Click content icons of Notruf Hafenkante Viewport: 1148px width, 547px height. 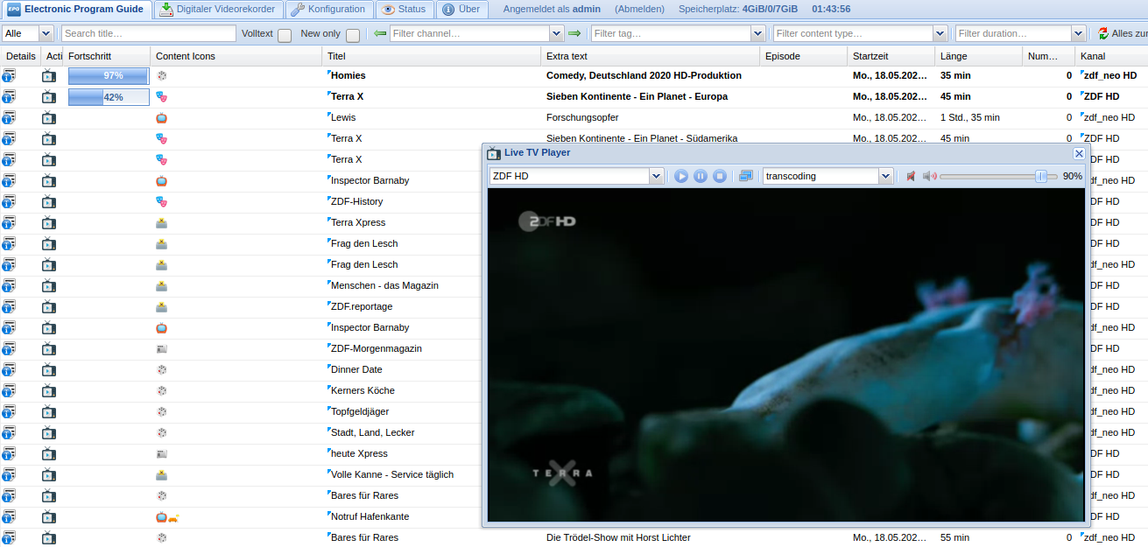click(167, 516)
